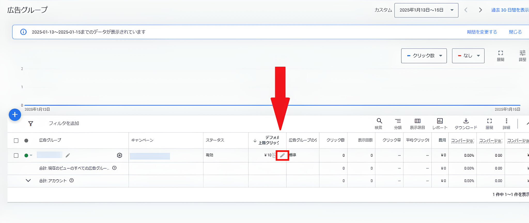
Task: Open the green status dot dropdown
Action: (x=28, y=156)
